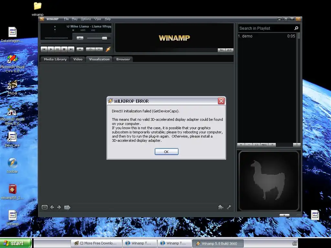Viewport: 331px width, 248px height.
Task: Adjust the volume slider handle
Action: coord(104,38)
